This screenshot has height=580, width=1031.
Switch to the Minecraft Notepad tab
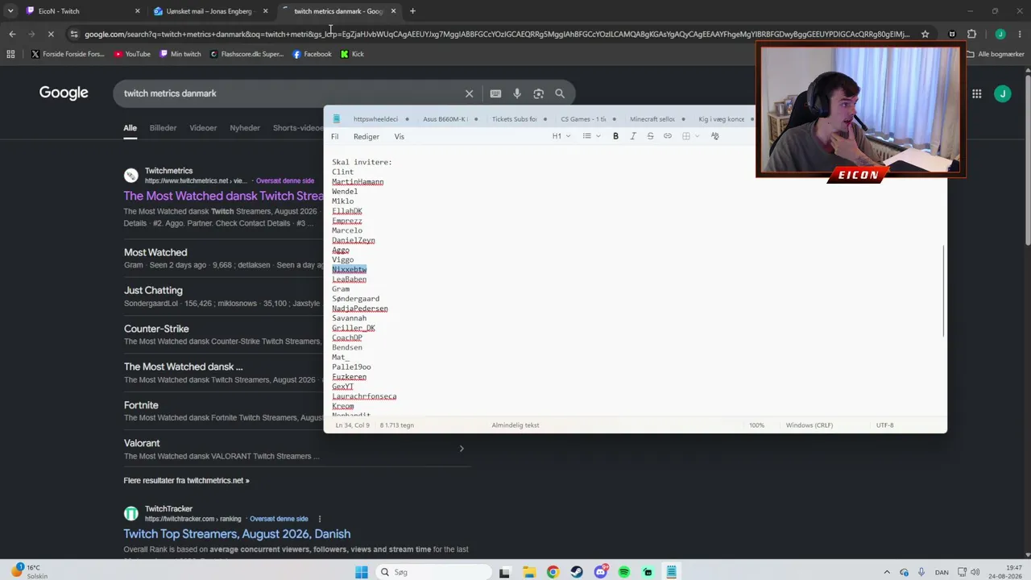pyautogui.click(x=652, y=119)
